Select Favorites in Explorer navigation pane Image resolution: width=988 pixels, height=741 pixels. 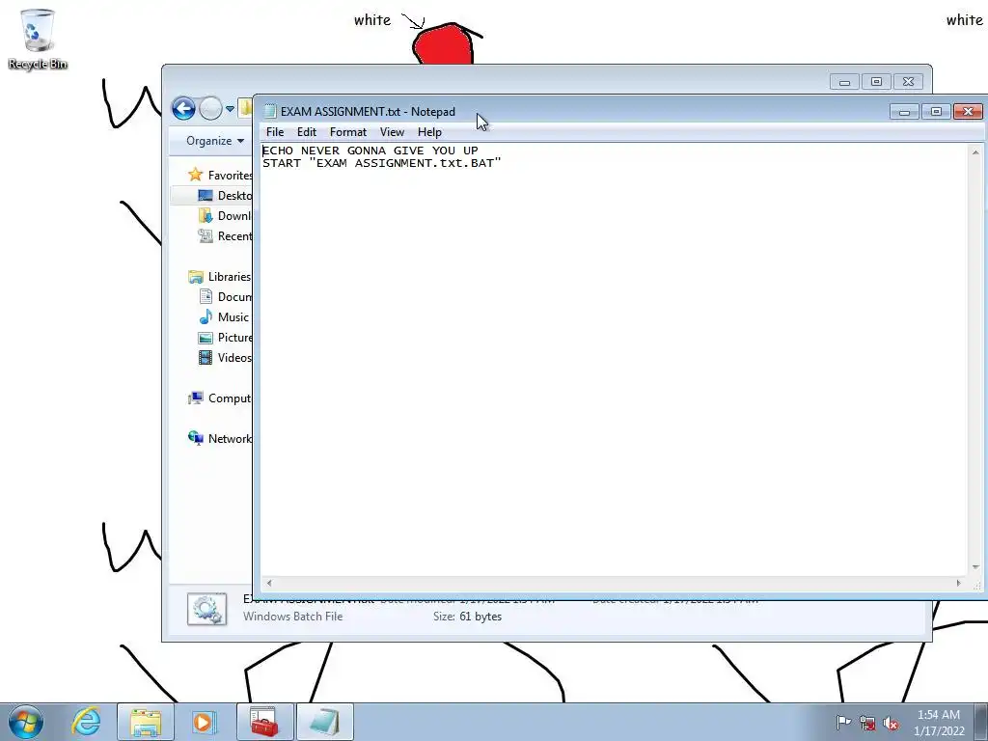click(220, 175)
